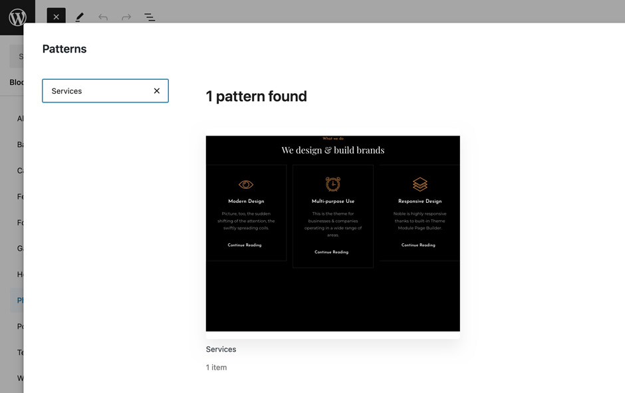Click the Undo arrow

pyautogui.click(x=103, y=17)
